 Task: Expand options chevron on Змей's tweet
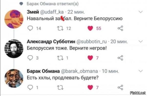click(x=141, y=12)
